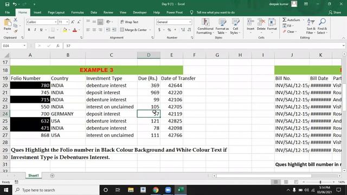Click the Clear button in Editing

pos(289,31)
